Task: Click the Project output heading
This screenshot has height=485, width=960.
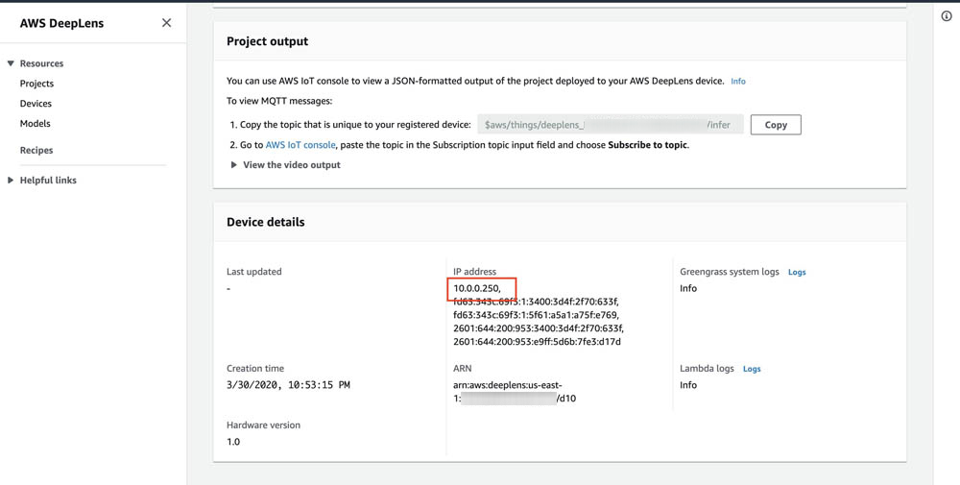Action: pyautogui.click(x=268, y=41)
